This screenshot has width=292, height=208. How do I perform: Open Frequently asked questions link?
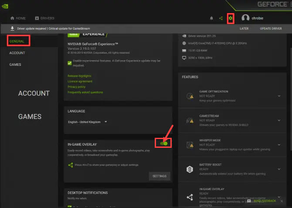tap(85, 92)
